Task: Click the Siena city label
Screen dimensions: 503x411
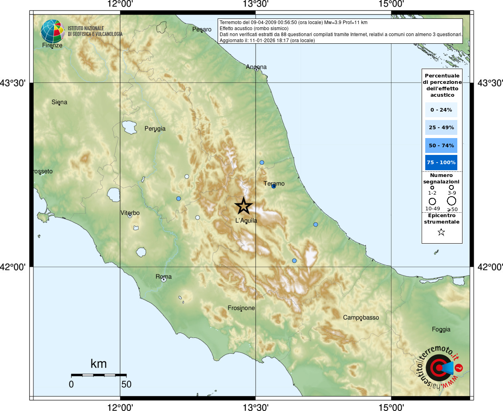Action: pyautogui.click(x=59, y=102)
